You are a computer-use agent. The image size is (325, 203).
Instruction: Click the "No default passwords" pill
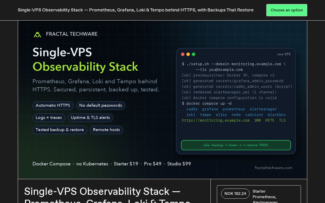(x=101, y=106)
